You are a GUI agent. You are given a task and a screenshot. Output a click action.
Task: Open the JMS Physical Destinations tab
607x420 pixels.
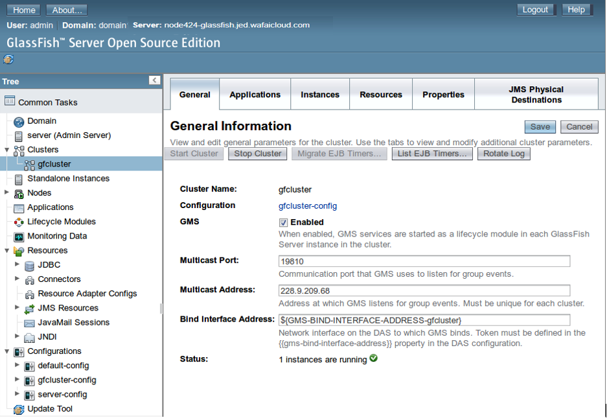point(536,95)
